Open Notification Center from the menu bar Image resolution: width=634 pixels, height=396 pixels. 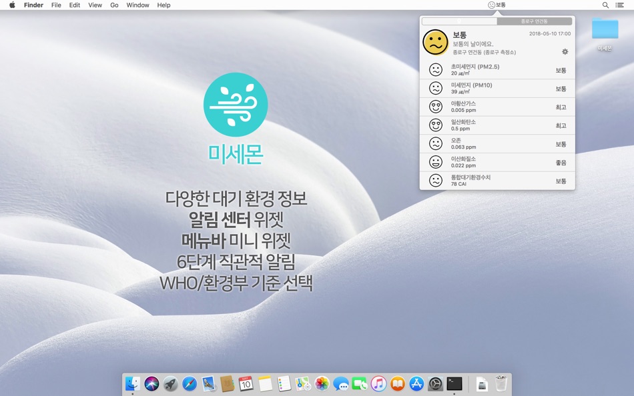(619, 5)
